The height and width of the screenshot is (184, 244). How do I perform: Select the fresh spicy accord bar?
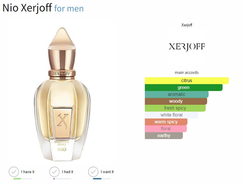pos(175,108)
